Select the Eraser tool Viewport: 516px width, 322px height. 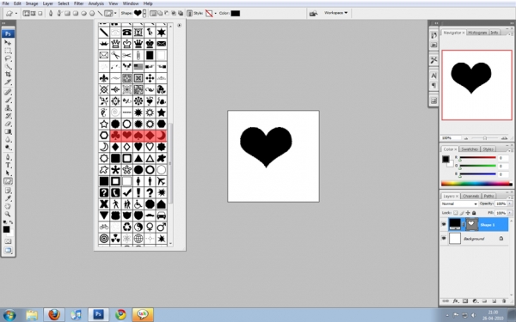pyautogui.click(x=8, y=124)
